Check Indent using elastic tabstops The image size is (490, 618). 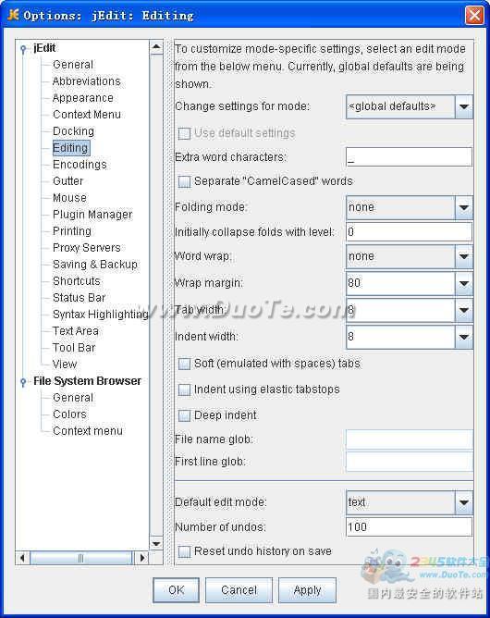click(184, 389)
